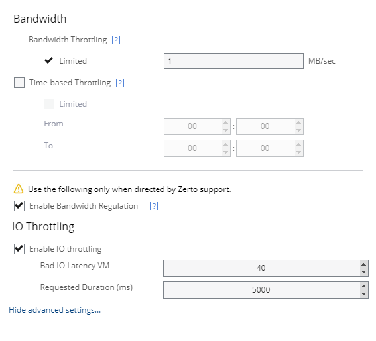Increase Bad IO Latency VM with up arrow
Screen dimensions: 376x341
click(364, 264)
